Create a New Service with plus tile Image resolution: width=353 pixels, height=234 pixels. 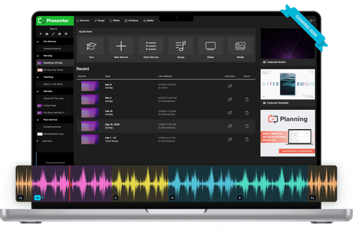pyautogui.click(x=121, y=48)
